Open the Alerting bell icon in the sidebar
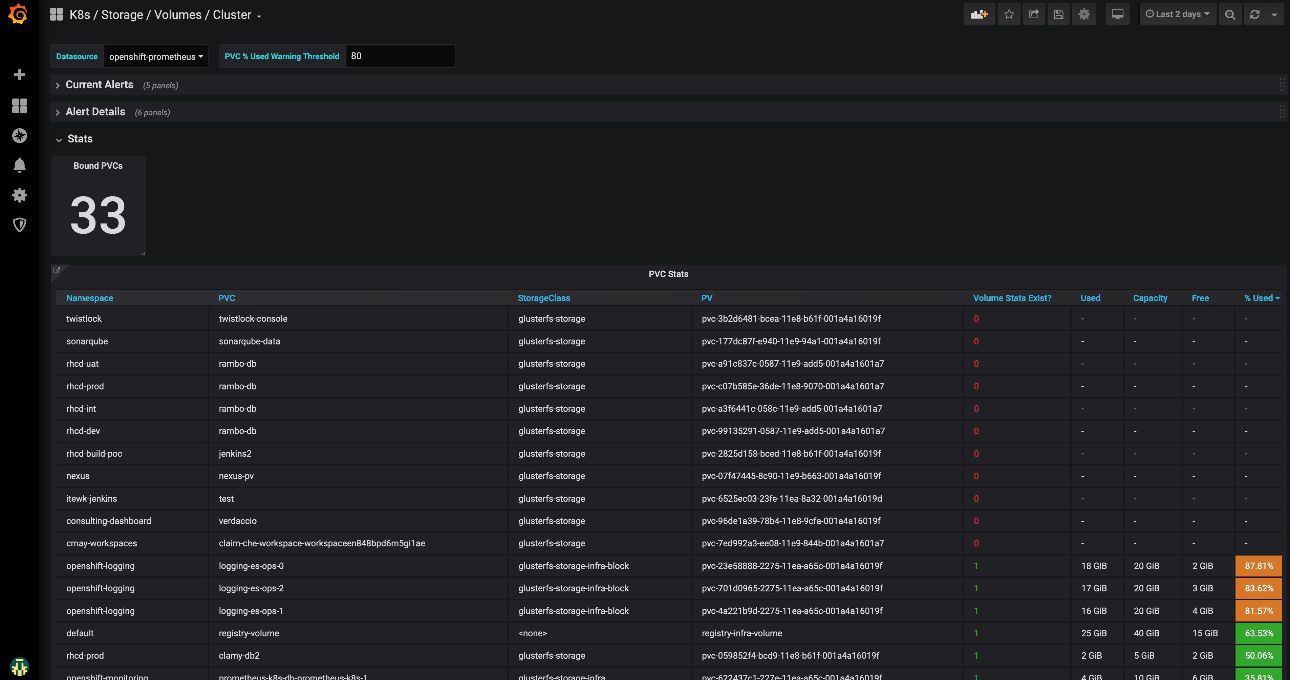 (x=20, y=165)
